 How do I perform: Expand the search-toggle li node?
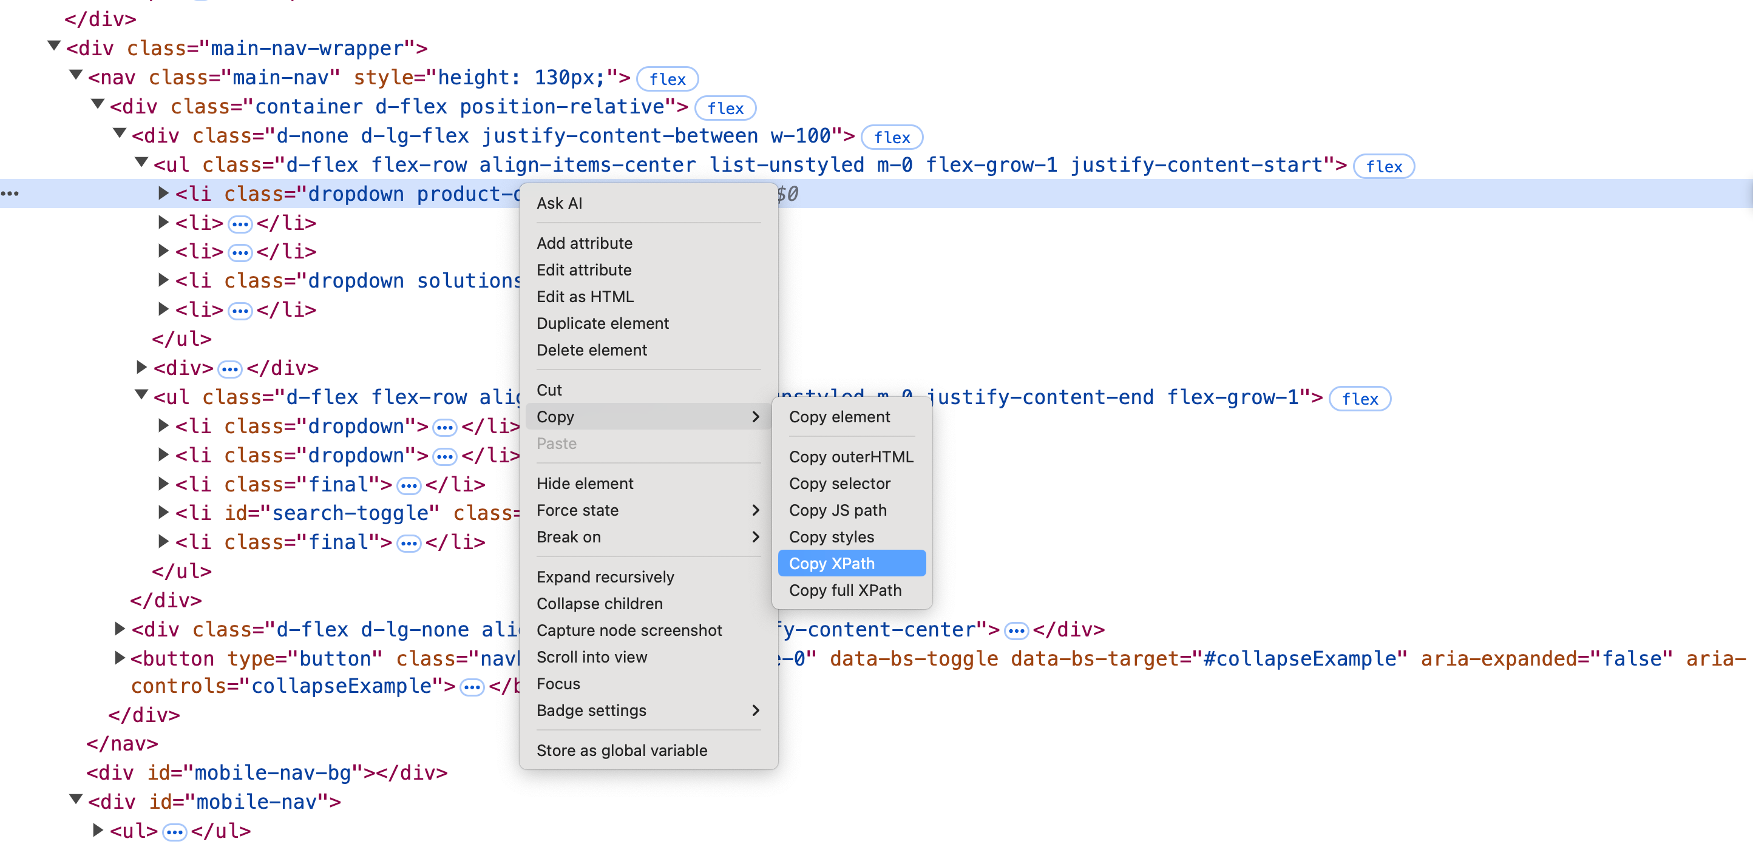163,513
